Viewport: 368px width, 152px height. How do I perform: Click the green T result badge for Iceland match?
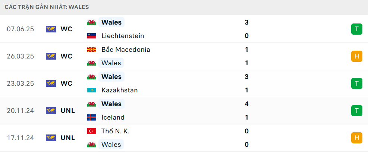coord(357,111)
